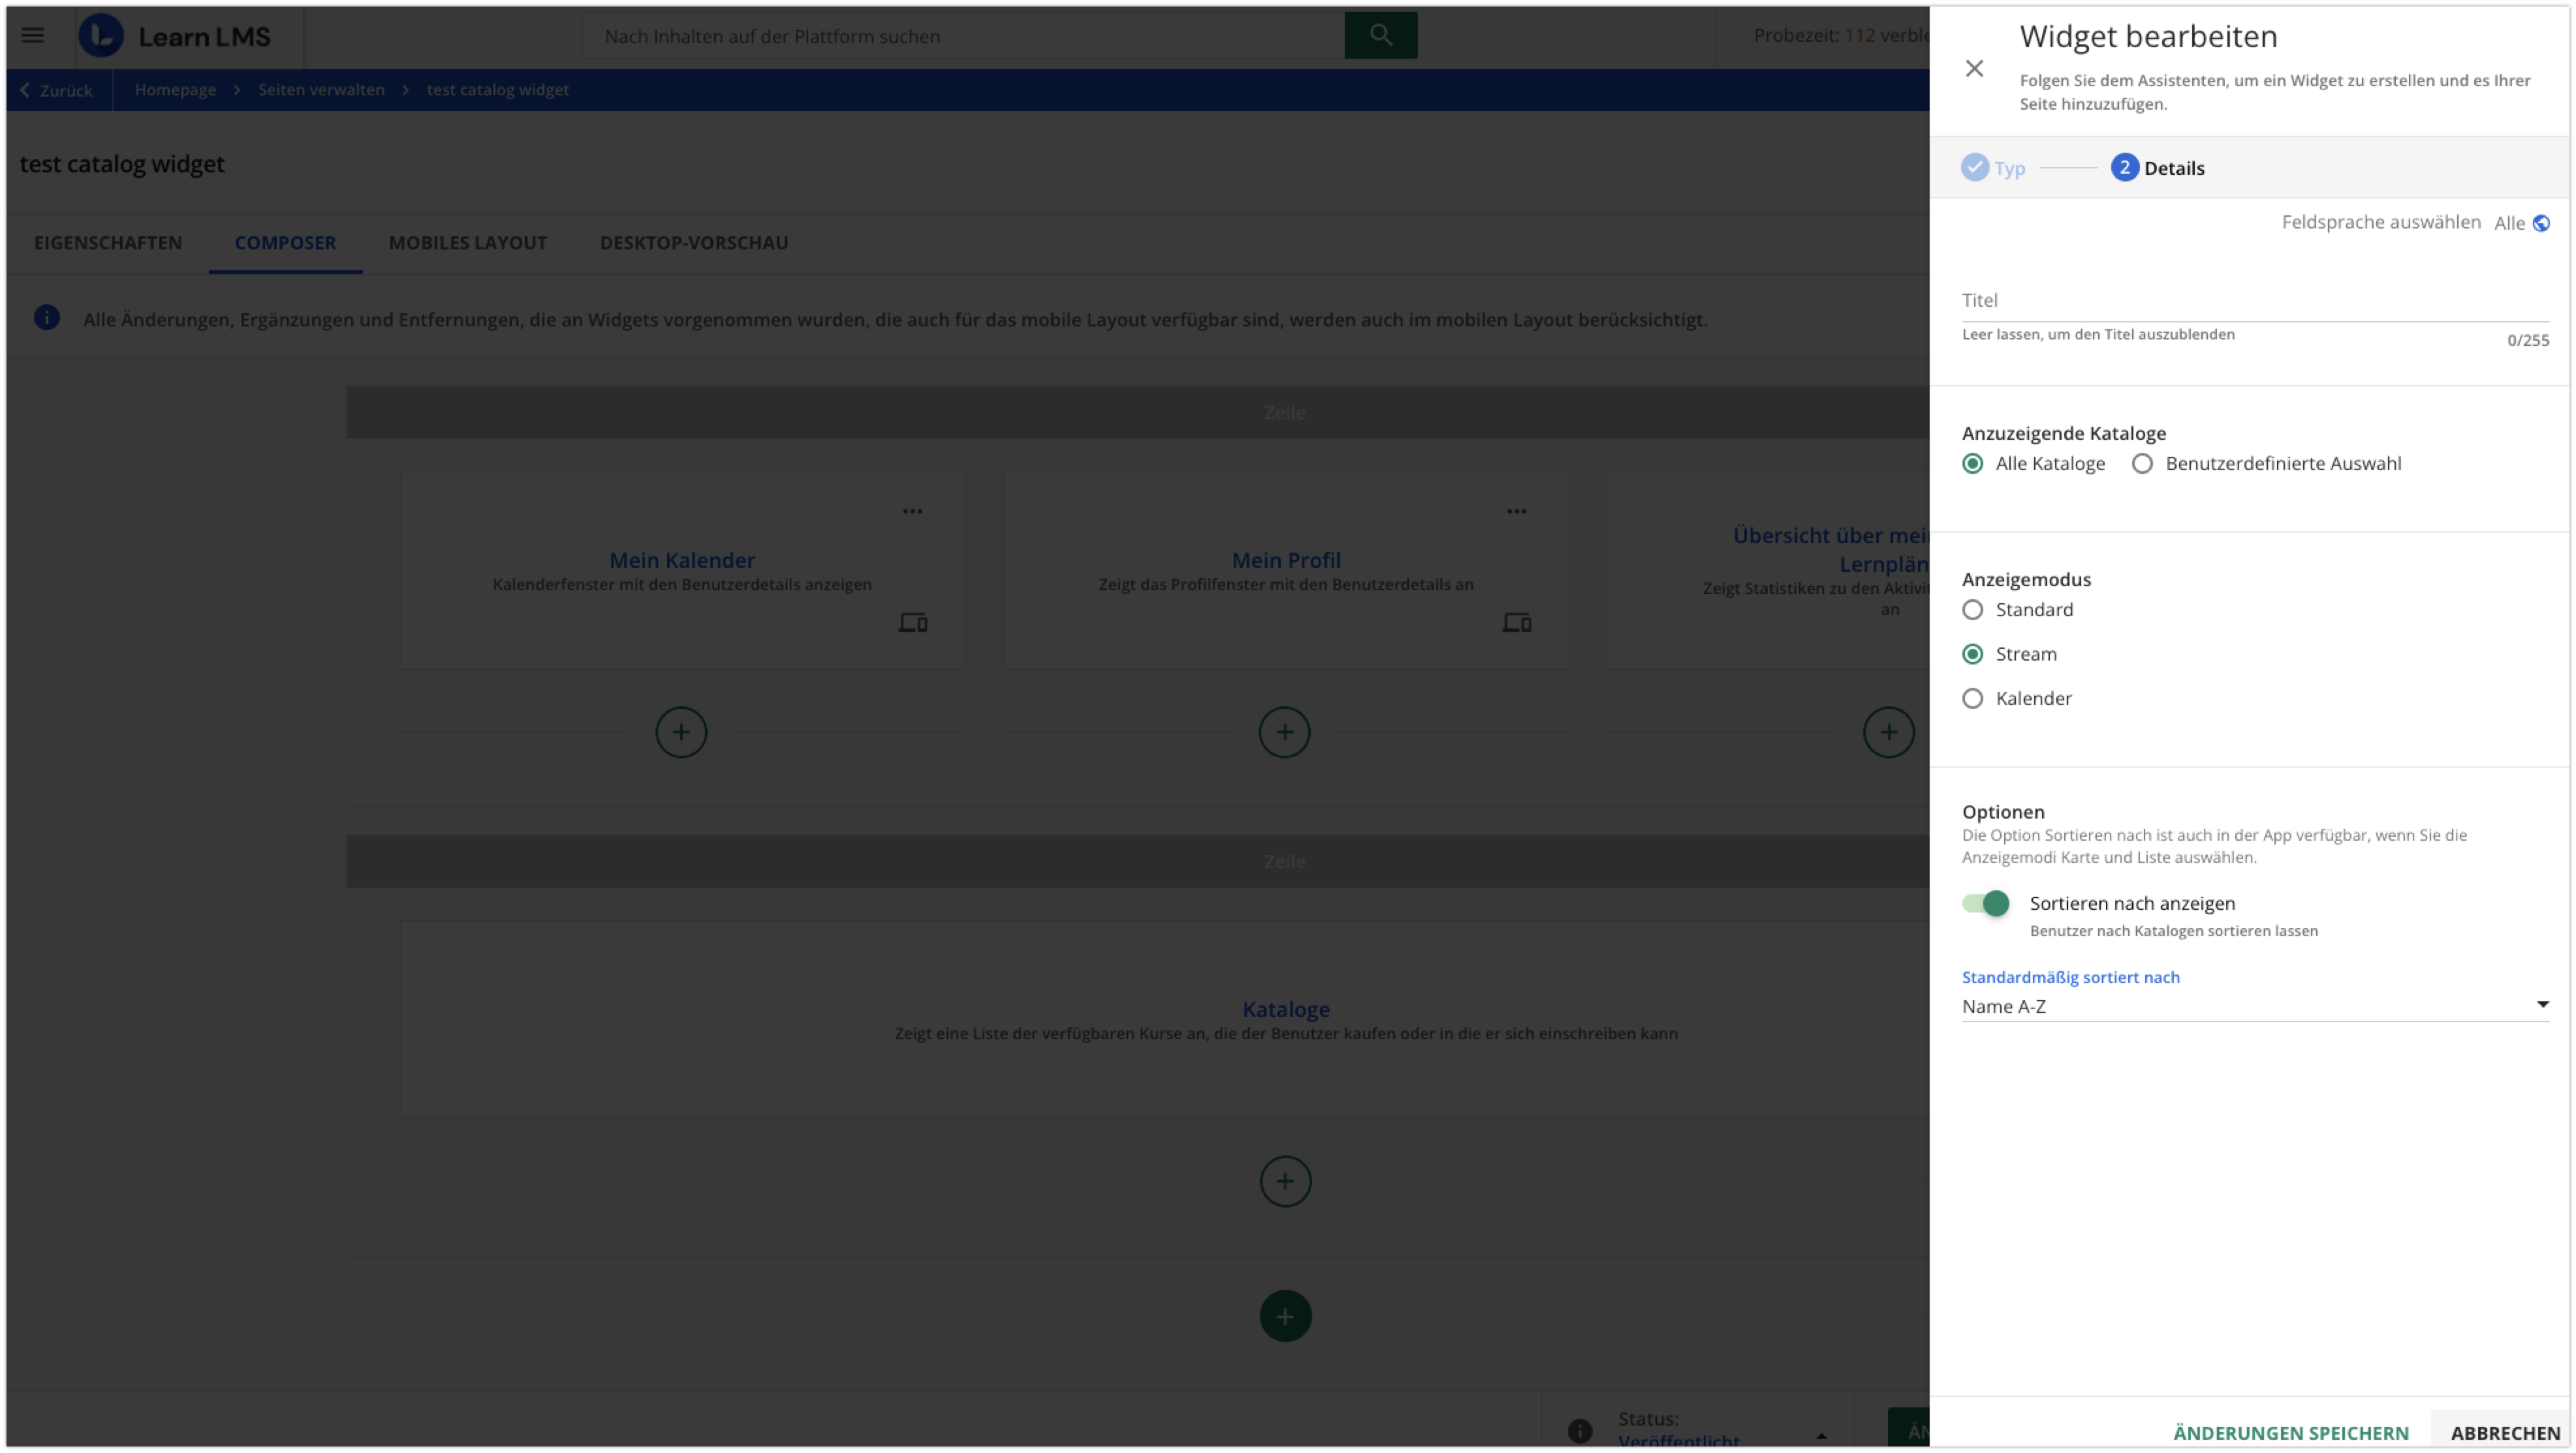Click solid green add row button
The image size is (2576, 1453).
[x=1285, y=1316]
